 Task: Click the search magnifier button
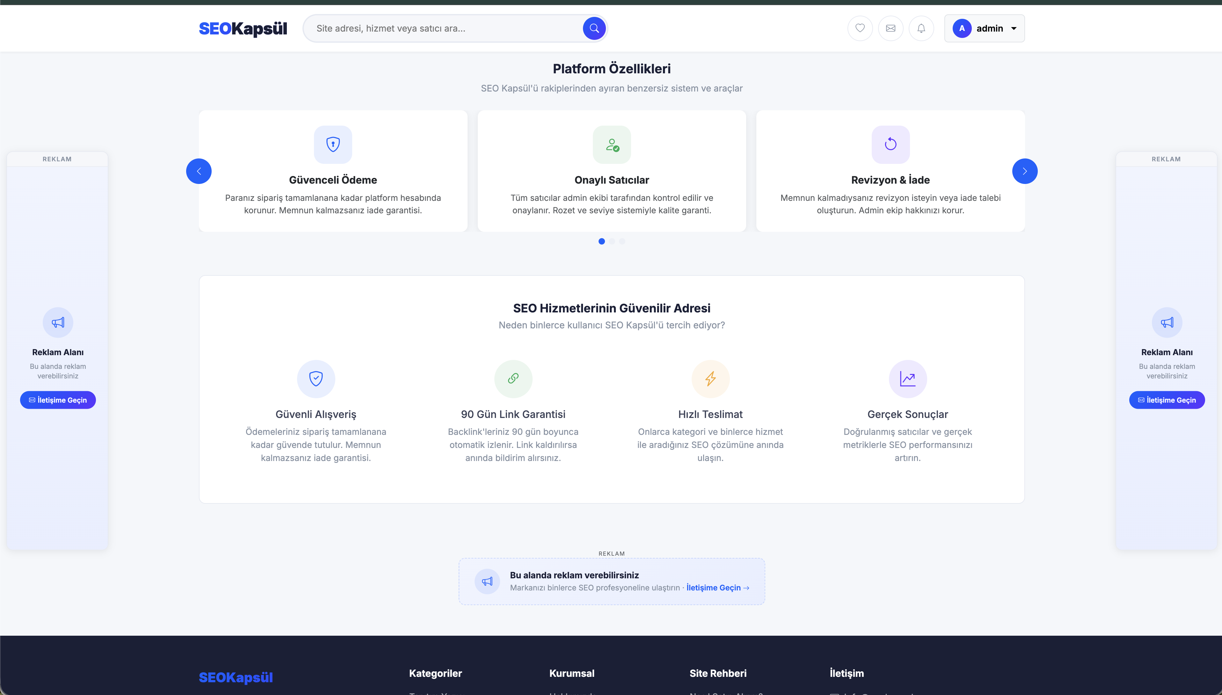tap(594, 28)
